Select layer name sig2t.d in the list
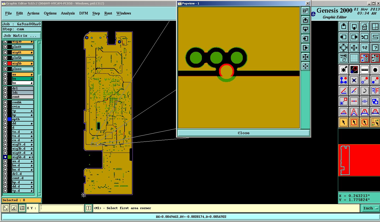 coord(23,144)
